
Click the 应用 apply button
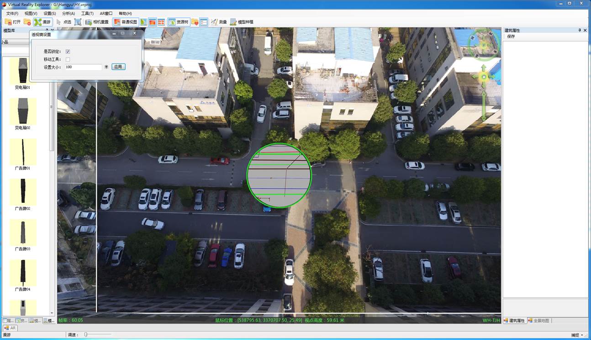tap(118, 67)
